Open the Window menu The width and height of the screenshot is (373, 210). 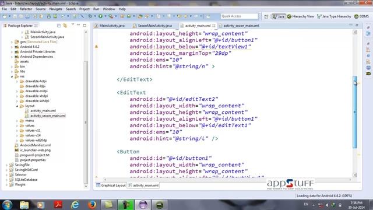(109, 9)
